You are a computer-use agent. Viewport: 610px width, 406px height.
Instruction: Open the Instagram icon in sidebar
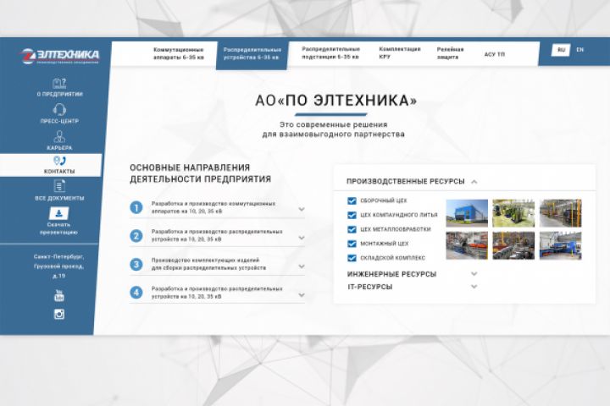(x=58, y=314)
